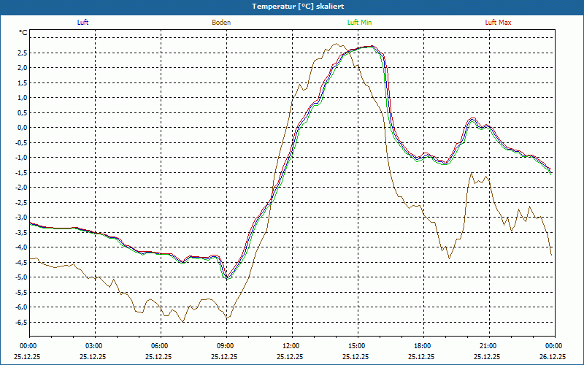Click the green "Luft Min" legend label
This screenshot has width=584, height=365.
359,23
